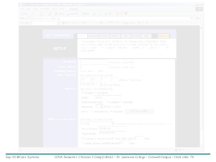Click the Max Idle Time field

(139, 138)
